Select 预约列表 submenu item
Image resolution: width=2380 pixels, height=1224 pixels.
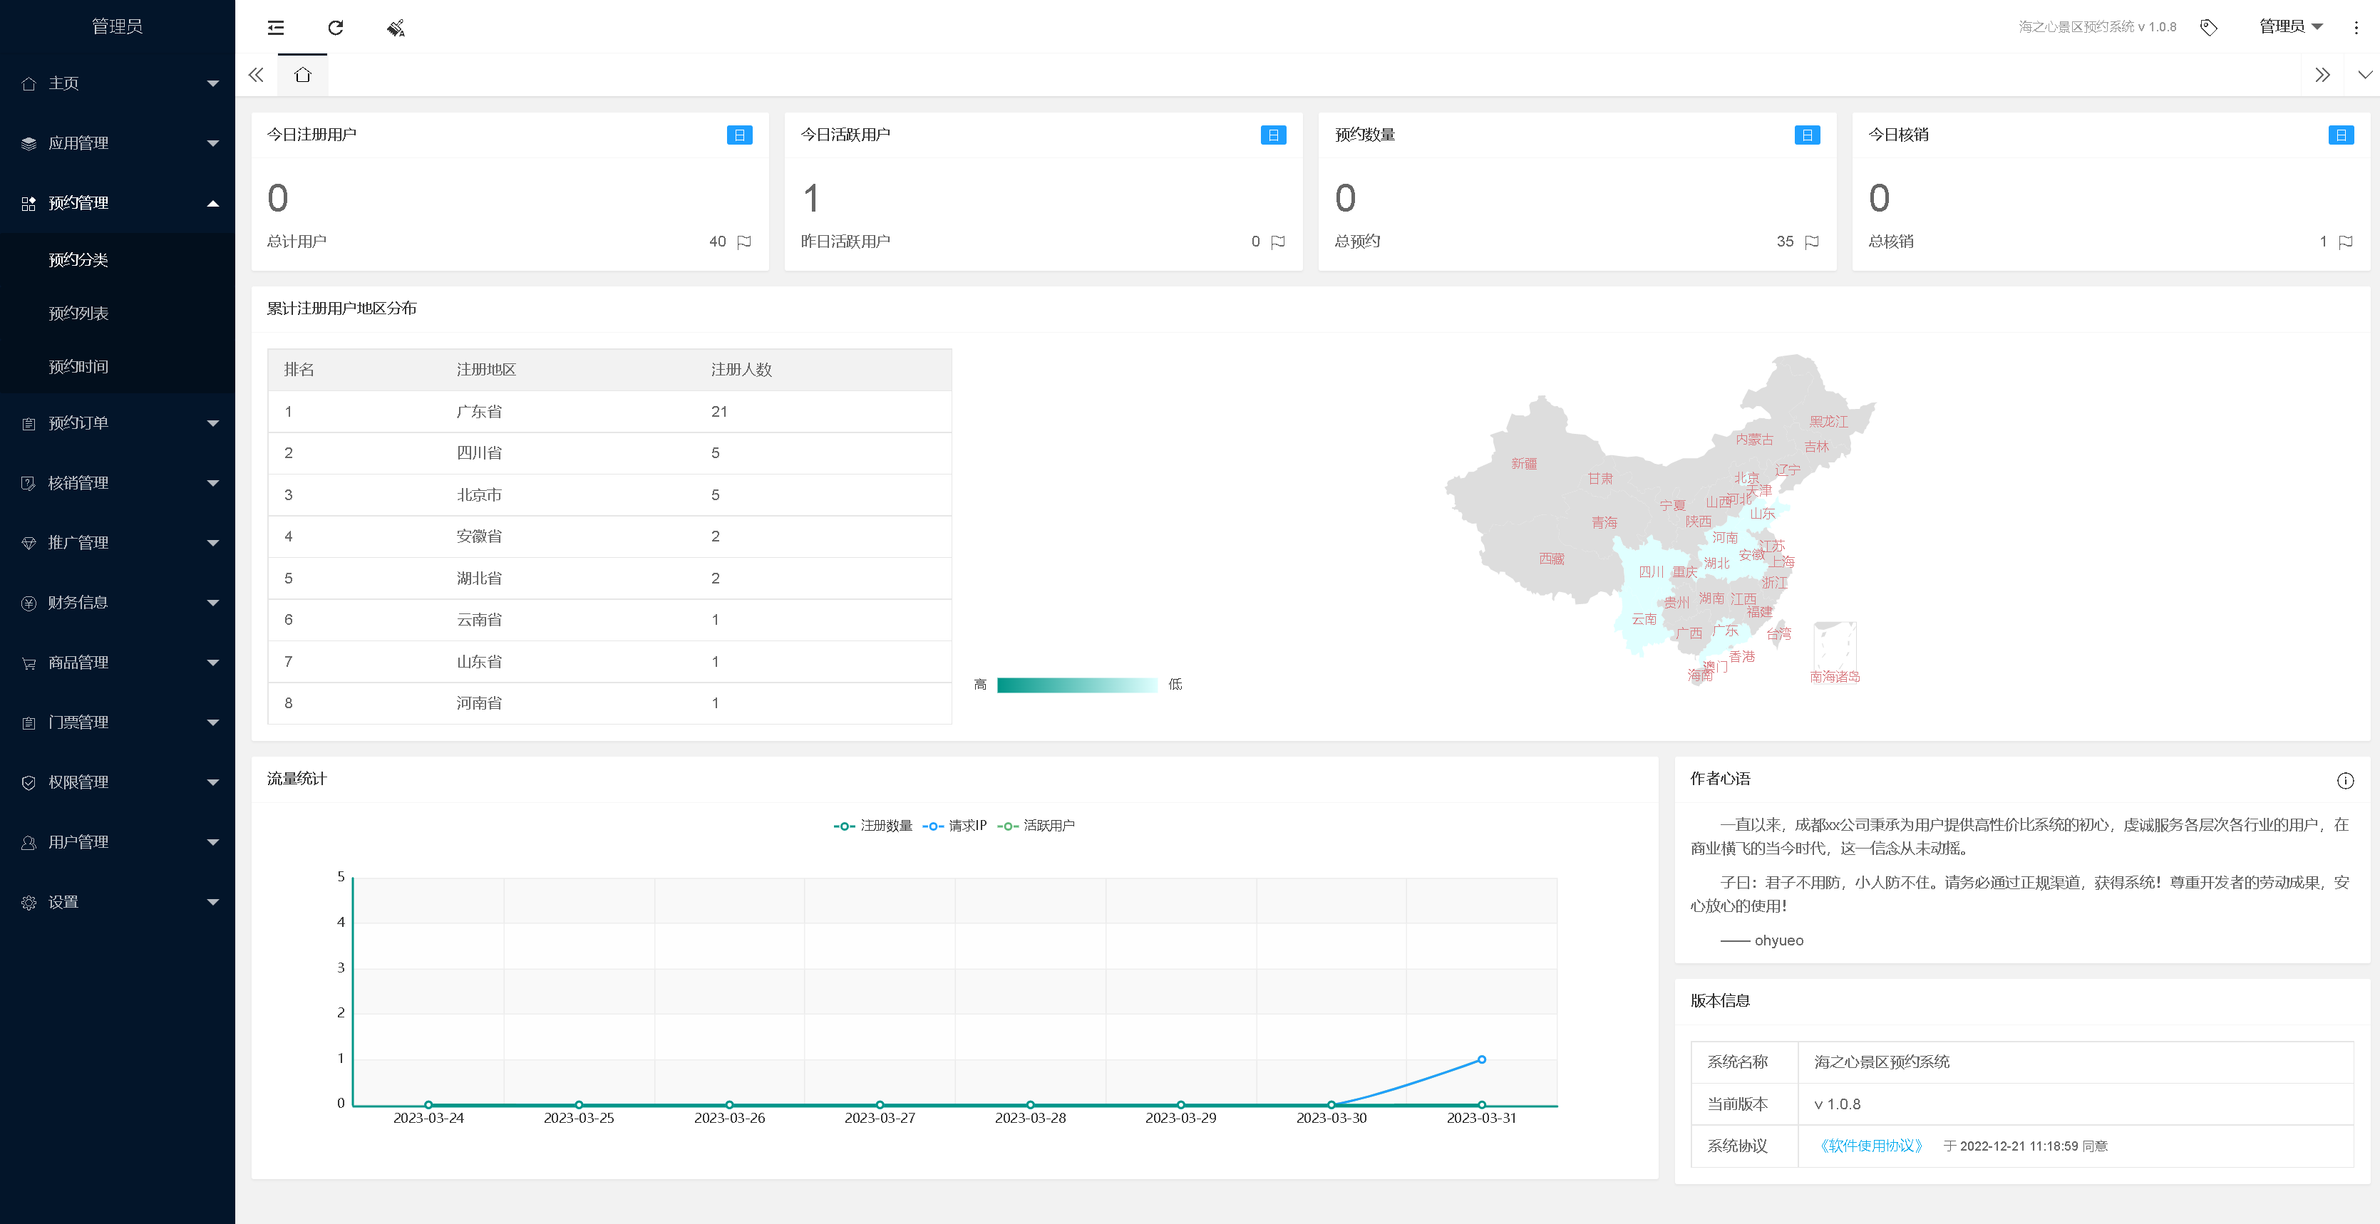pyautogui.click(x=78, y=313)
